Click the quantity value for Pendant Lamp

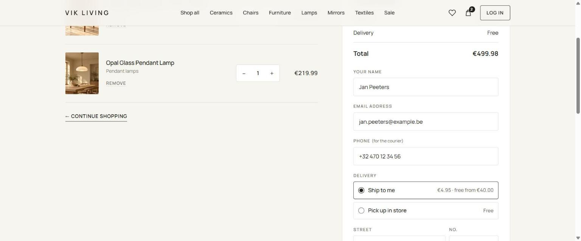pos(258,73)
